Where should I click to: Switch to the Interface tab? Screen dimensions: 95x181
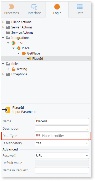point(34,9)
